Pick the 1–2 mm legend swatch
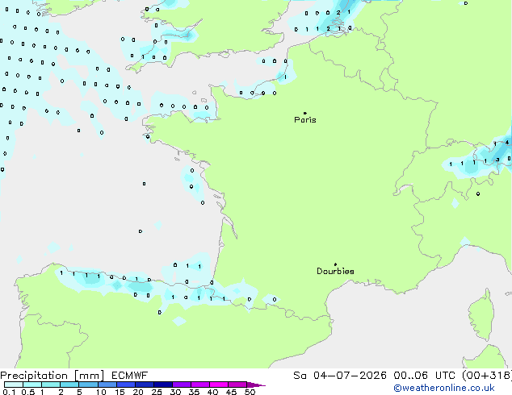512x395 pixels. pyautogui.click(x=51, y=385)
